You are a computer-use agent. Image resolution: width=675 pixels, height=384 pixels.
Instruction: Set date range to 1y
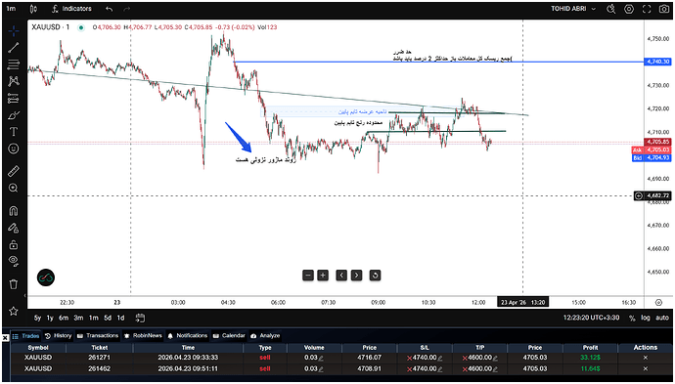tap(50, 318)
